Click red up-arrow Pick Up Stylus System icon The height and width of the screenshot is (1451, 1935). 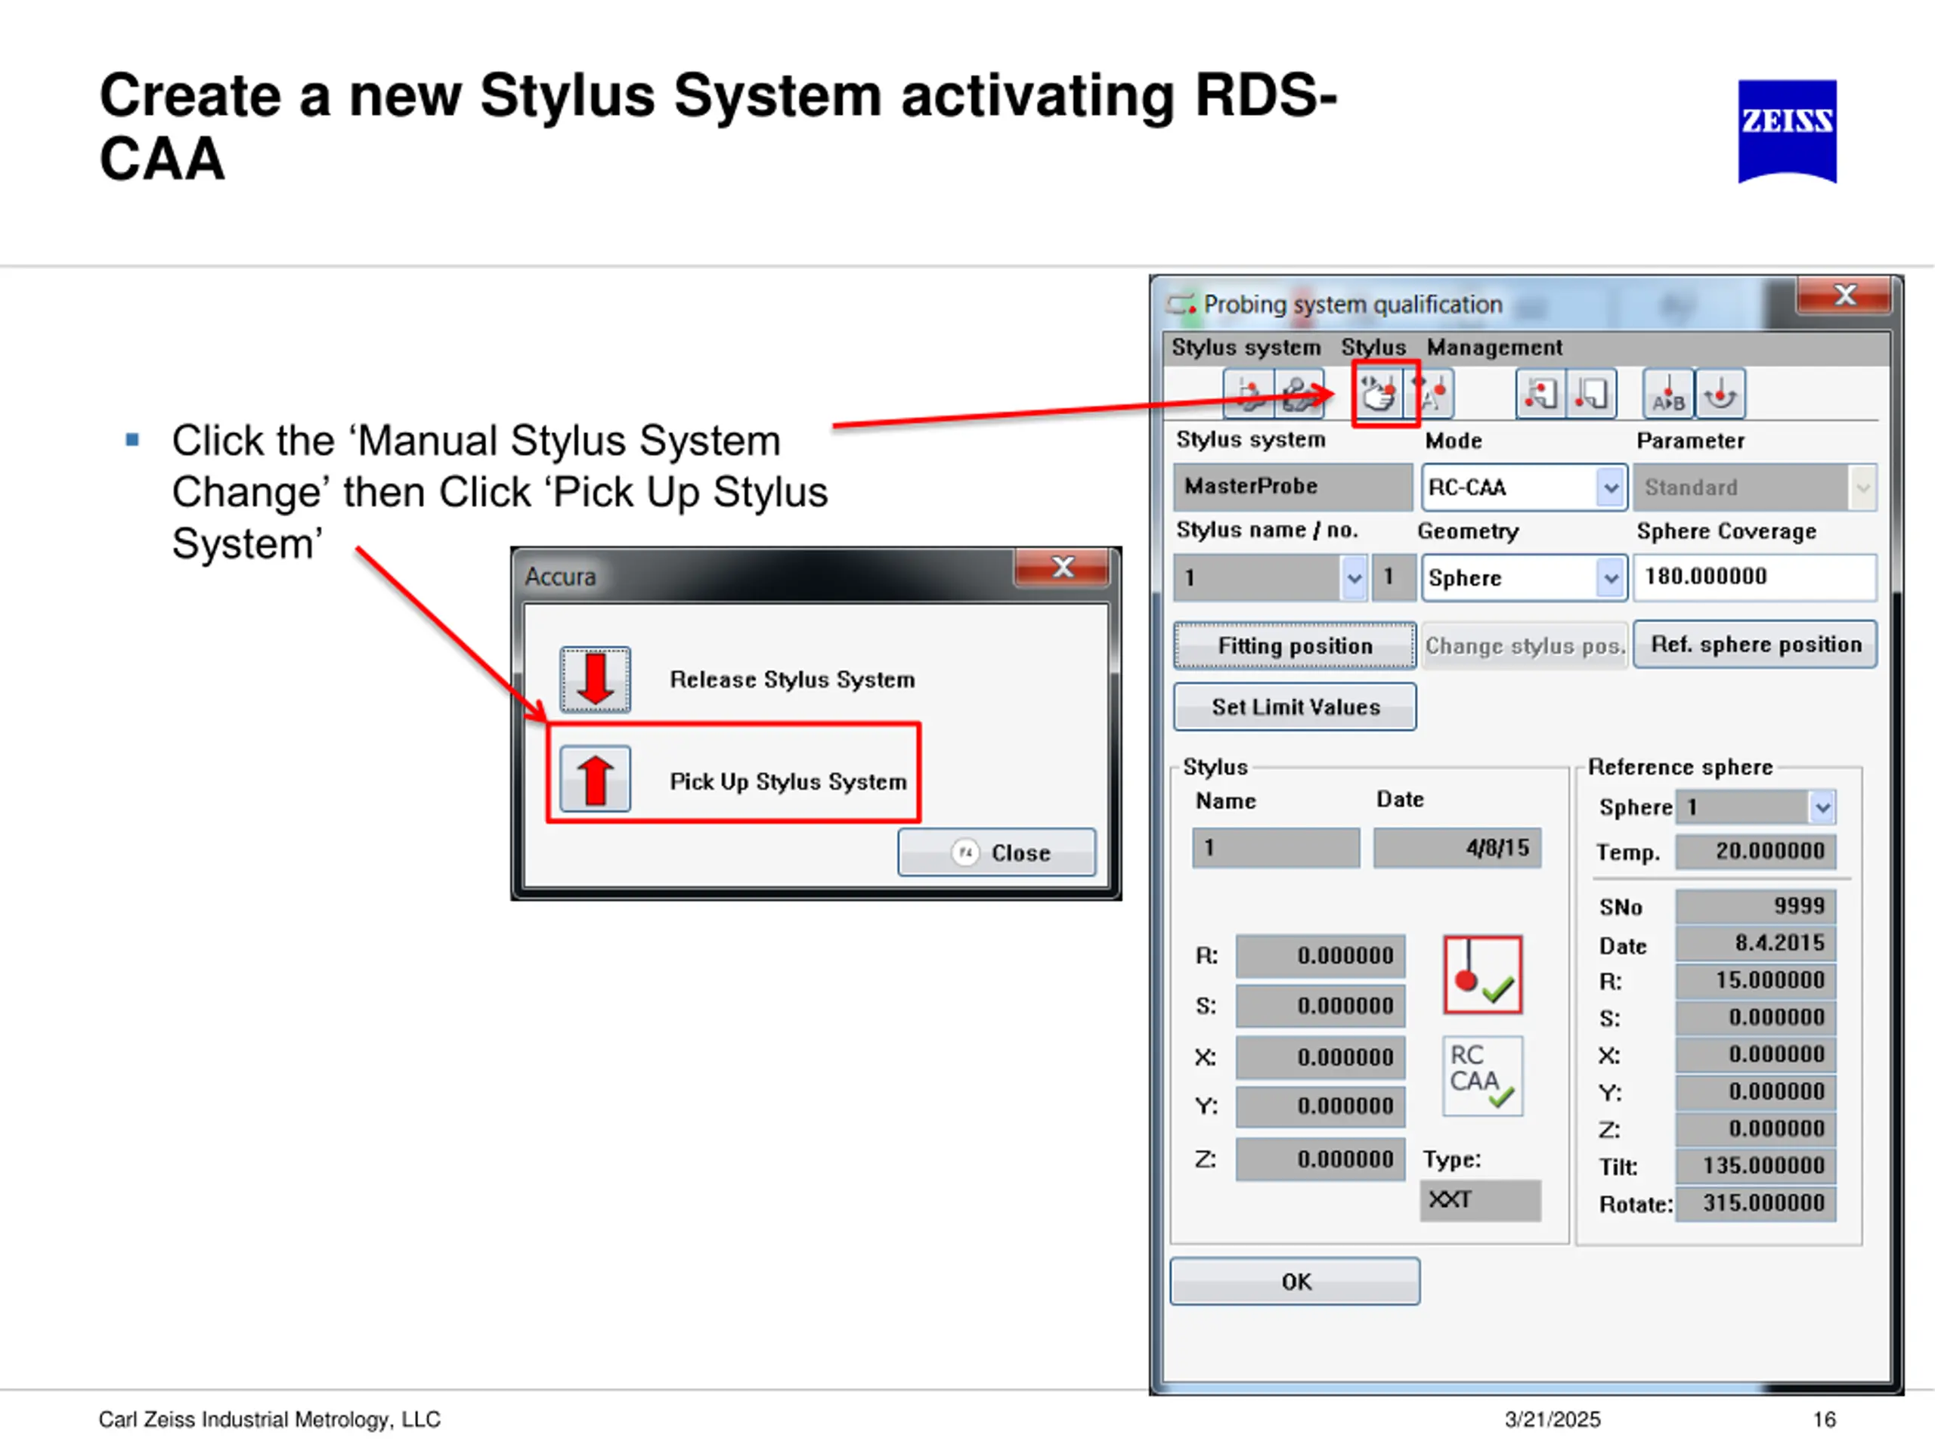tap(595, 778)
